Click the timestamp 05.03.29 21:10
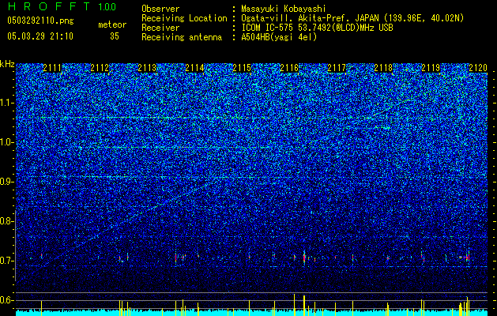The width and height of the screenshot is (497, 316). (x=40, y=36)
